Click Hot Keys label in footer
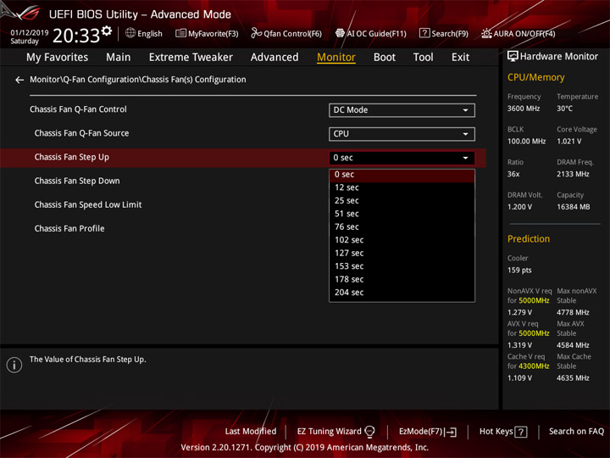The image size is (610, 458). point(496,432)
